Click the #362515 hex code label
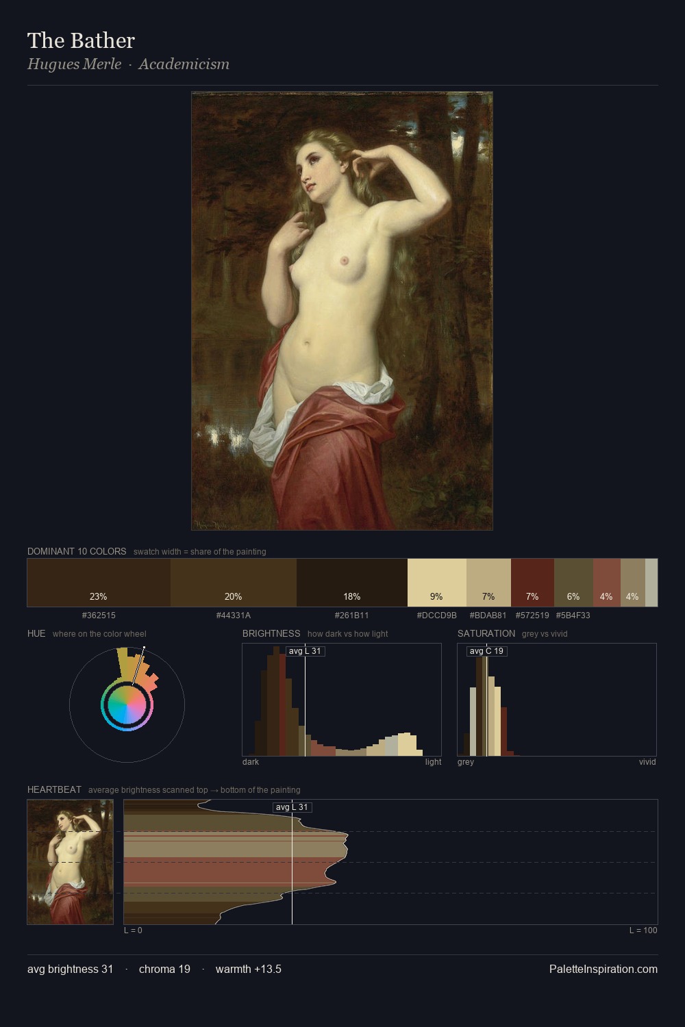 tap(99, 616)
